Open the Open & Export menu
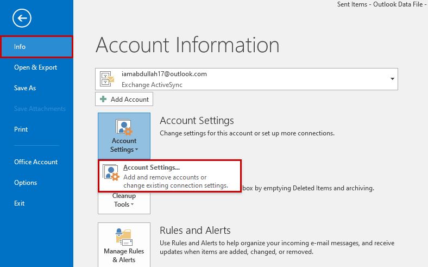This screenshot has height=267, width=428. click(x=36, y=67)
